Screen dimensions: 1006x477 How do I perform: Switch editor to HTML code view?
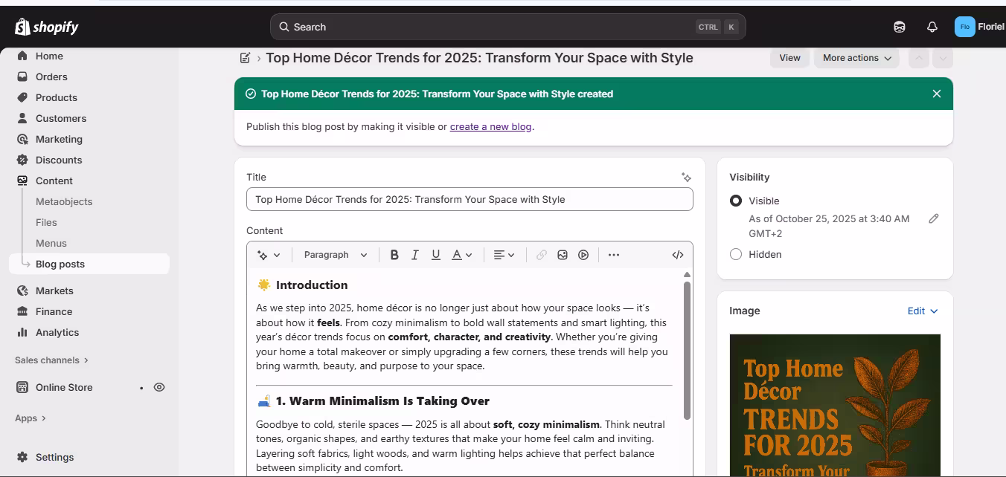pos(677,255)
